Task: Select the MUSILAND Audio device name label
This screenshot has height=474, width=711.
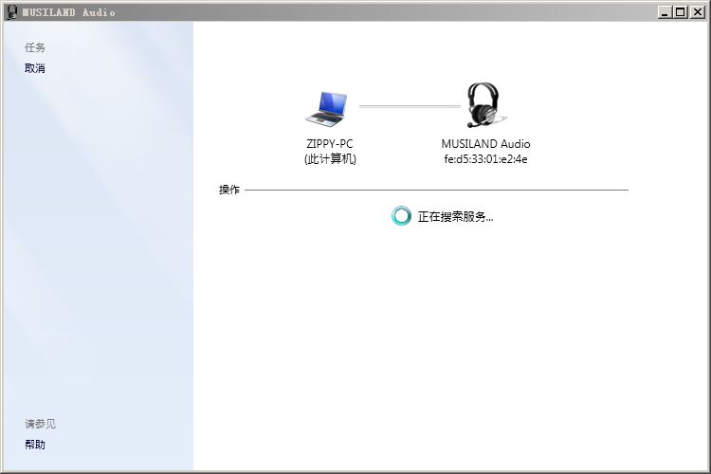Action: pos(485,144)
